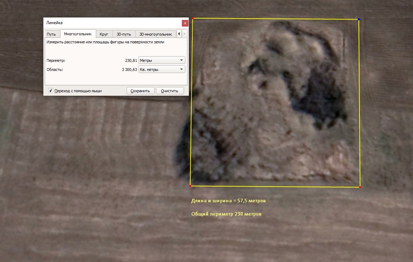Screen dimensions: 413x262
Task: Click the left tab-scroll arrow
Action: pos(179,34)
